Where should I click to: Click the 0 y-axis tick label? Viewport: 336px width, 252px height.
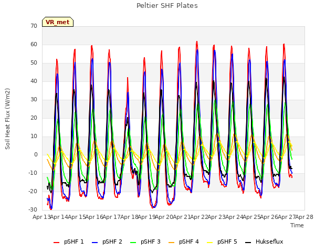(x=36, y=155)
